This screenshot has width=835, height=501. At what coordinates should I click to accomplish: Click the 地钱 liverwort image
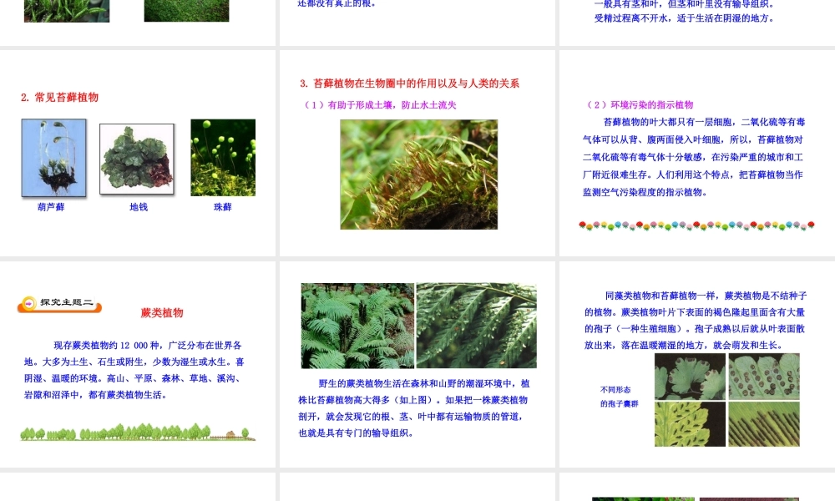click(137, 159)
